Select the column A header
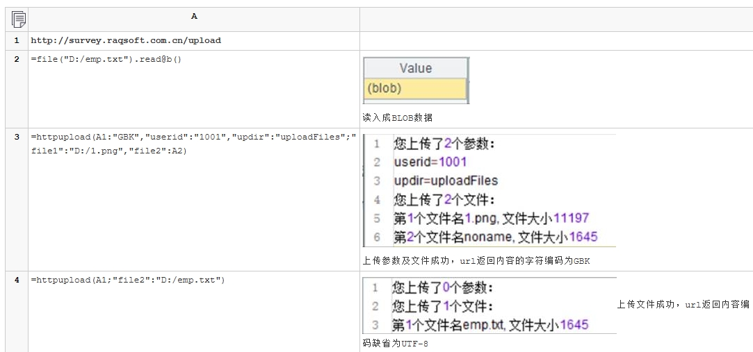753x352 pixels. (x=194, y=16)
